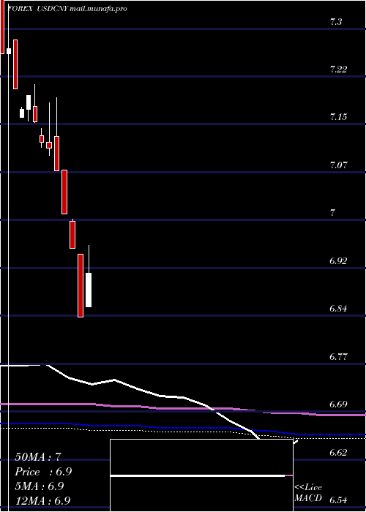Click the small white candlestick below 7.3
366x512 pixels.
(9, 51)
